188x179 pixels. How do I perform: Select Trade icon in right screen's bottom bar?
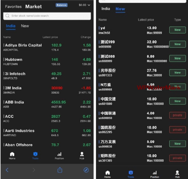[131, 173]
